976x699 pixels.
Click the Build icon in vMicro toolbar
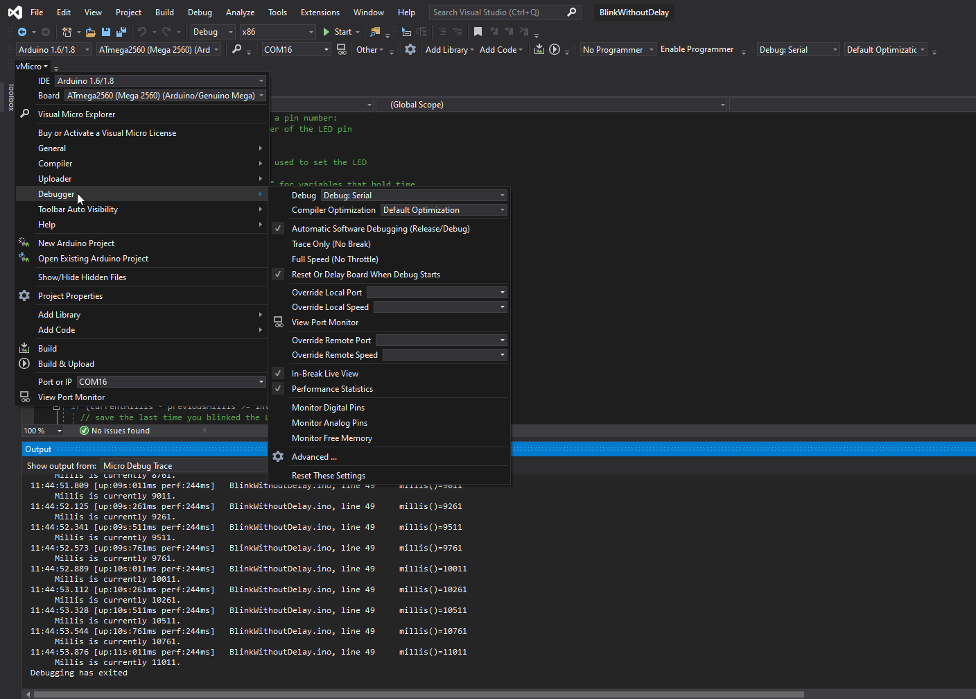pos(539,49)
